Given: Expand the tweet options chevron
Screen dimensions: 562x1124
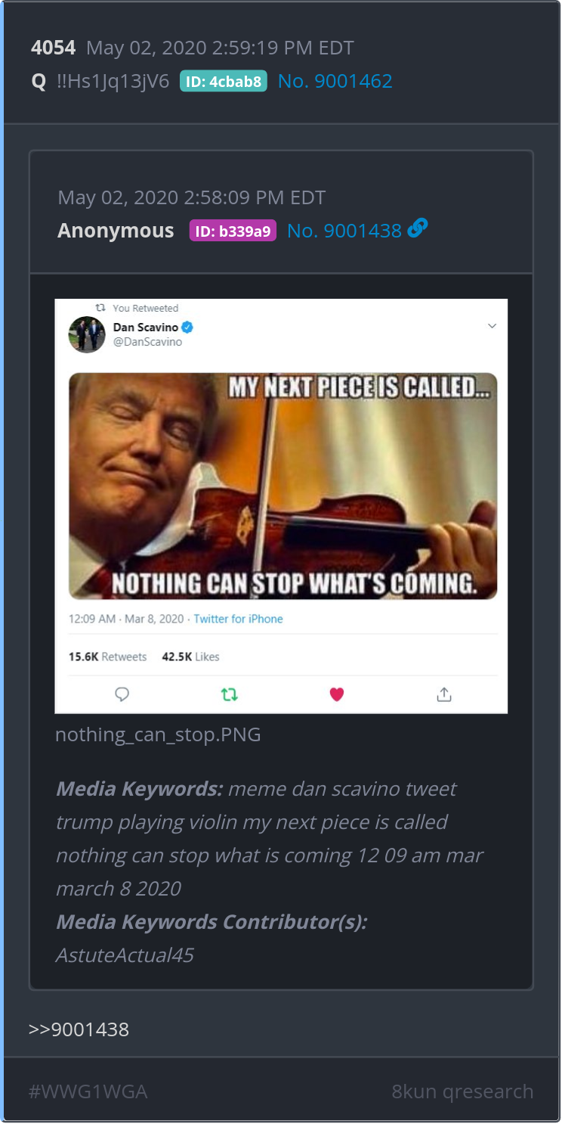Looking at the screenshot, I should pyautogui.click(x=492, y=326).
